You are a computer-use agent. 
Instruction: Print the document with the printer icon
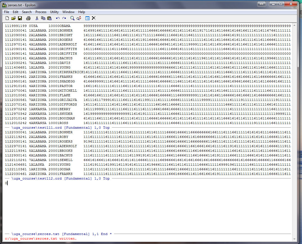tap(28, 18)
